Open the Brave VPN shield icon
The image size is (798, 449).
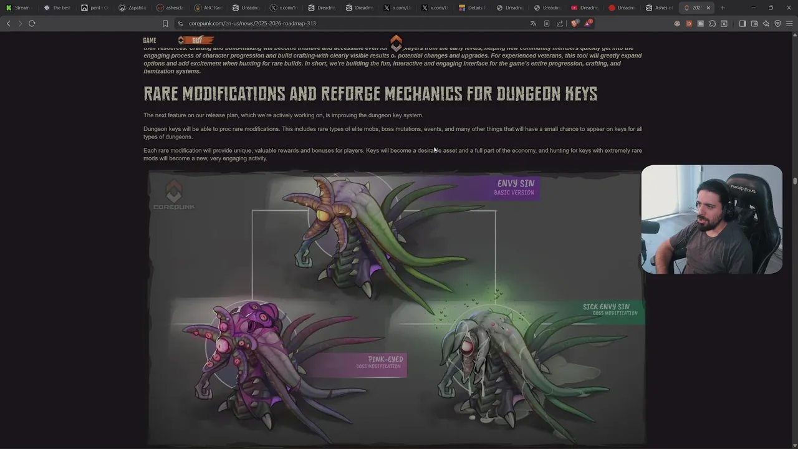point(777,23)
